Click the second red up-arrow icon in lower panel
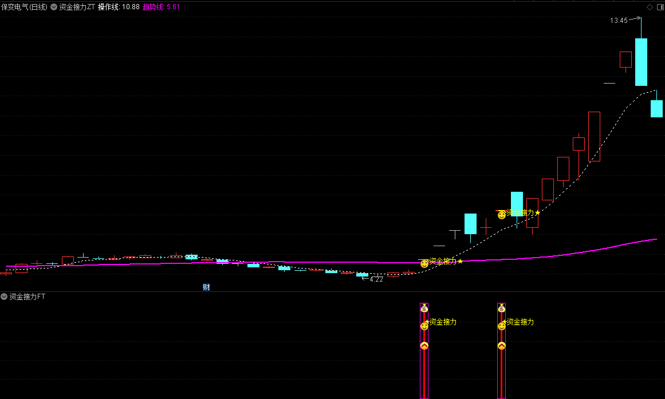The width and height of the screenshot is (665, 399). coord(502,346)
